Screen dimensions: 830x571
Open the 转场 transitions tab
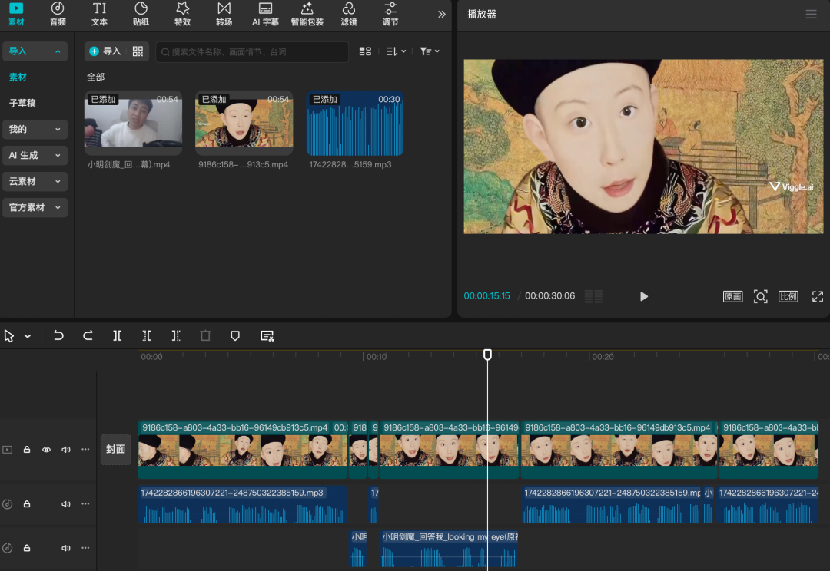[224, 14]
